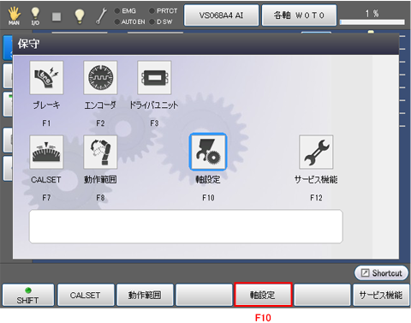The height and width of the screenshot is (323, 411).
Task: Open the エンコーダ encoder icon
Action: pos(100,78)
